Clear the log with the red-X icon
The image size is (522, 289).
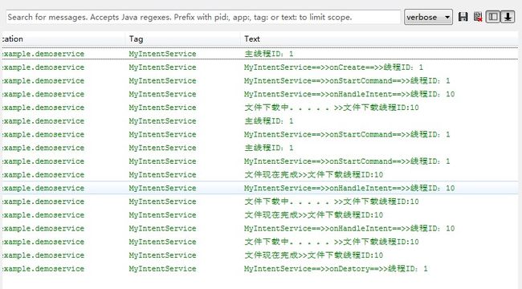[478, 17]
